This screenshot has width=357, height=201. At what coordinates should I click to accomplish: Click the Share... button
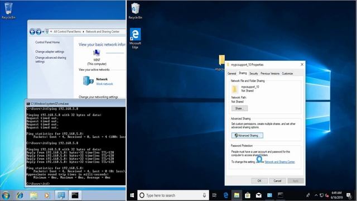pyautogui.click(x=239, y=108)
